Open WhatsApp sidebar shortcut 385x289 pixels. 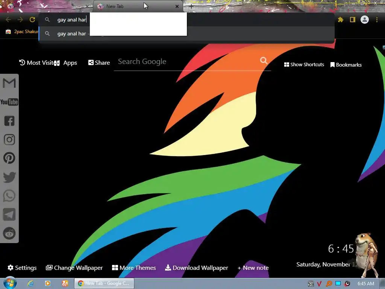[9, 196]
